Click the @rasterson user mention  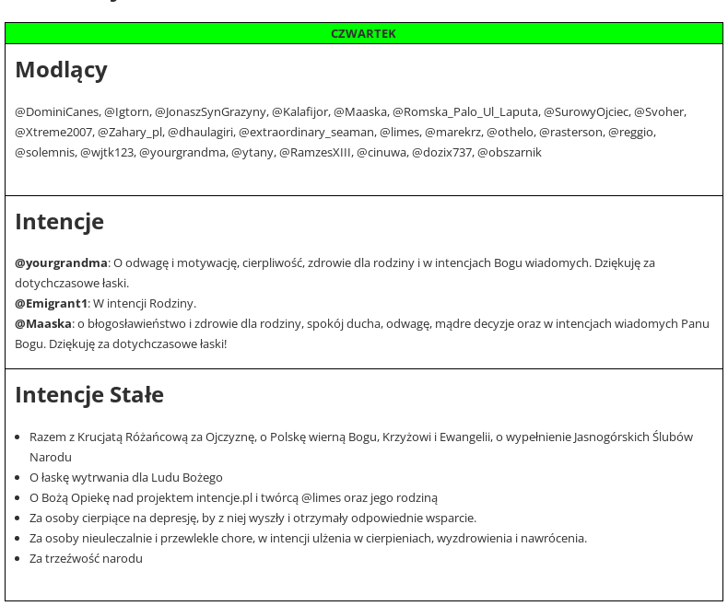click(570, 133)
